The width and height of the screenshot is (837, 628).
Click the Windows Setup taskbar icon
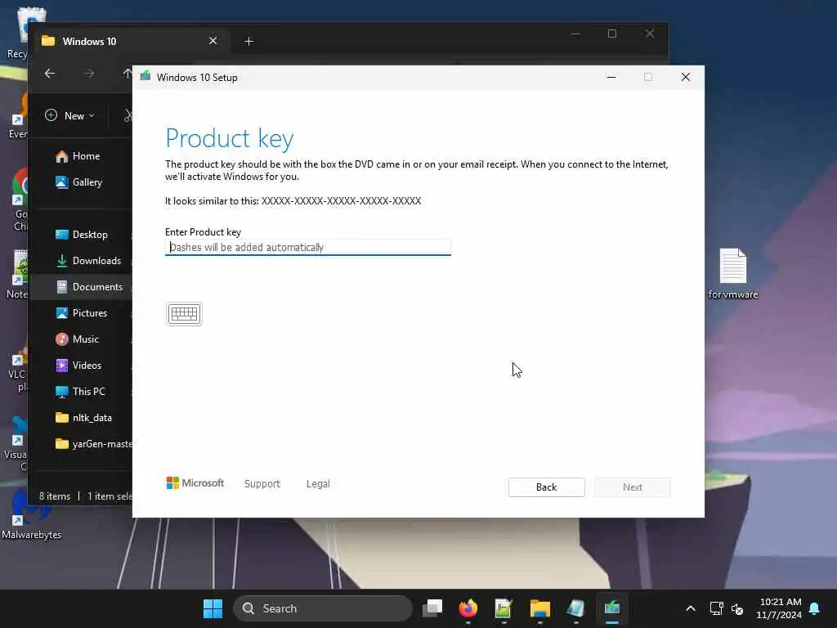[611, 608]
